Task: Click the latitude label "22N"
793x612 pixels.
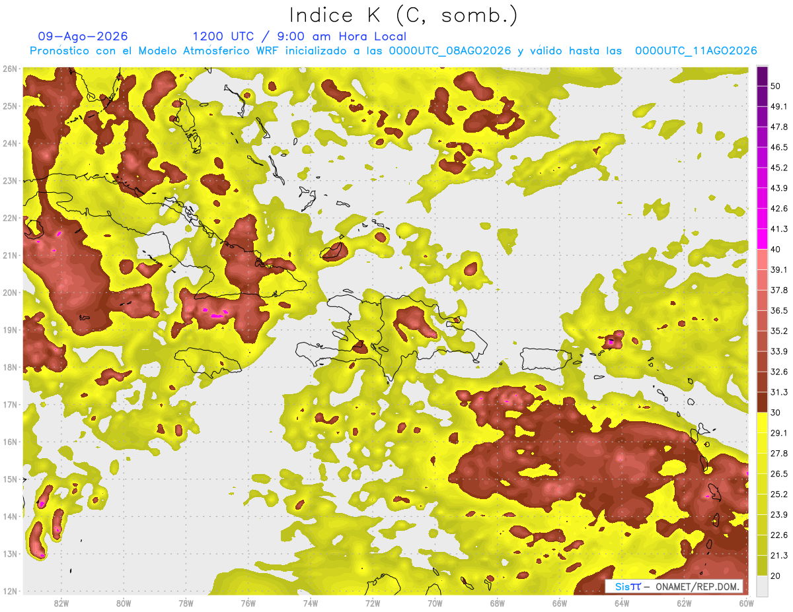Action: (x=9, y=218)
